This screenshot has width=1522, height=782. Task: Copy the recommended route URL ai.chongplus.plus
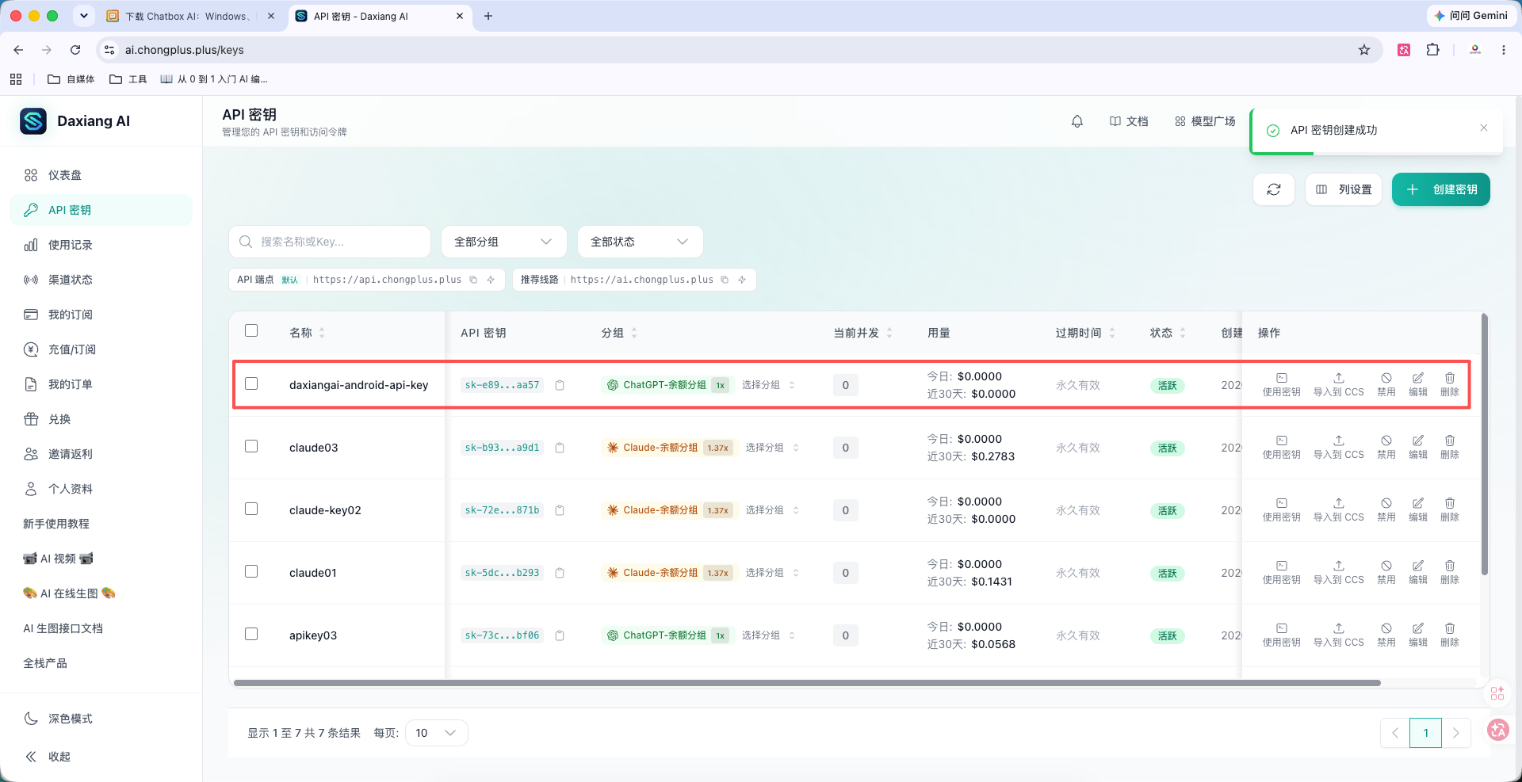(725, 280)
